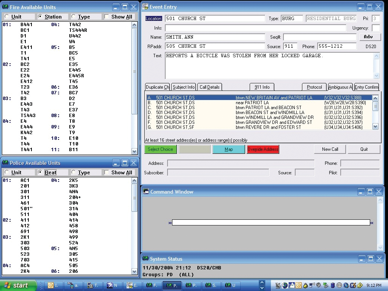The image size is (388, 291).
Task: Click the Police Available Units window icon
Action: tap(5, 163)
